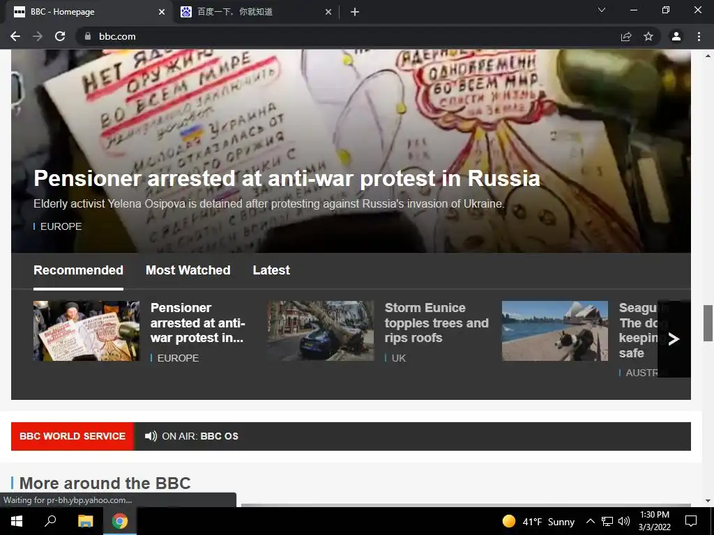The width and height of the screenshot is (714, 535).
Task: Click the page vertical scrollbar thumb
Action: coord(708,323)
